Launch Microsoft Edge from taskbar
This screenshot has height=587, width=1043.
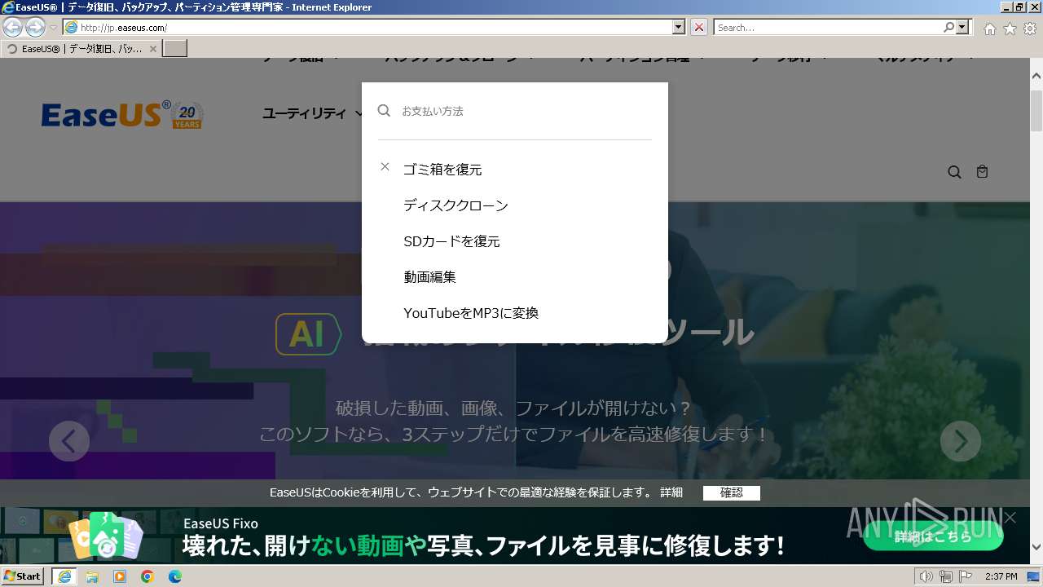[x=175, y=576]
